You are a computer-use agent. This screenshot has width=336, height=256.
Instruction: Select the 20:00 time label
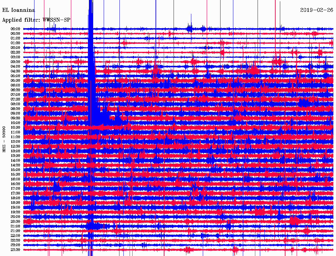point(15,217)
